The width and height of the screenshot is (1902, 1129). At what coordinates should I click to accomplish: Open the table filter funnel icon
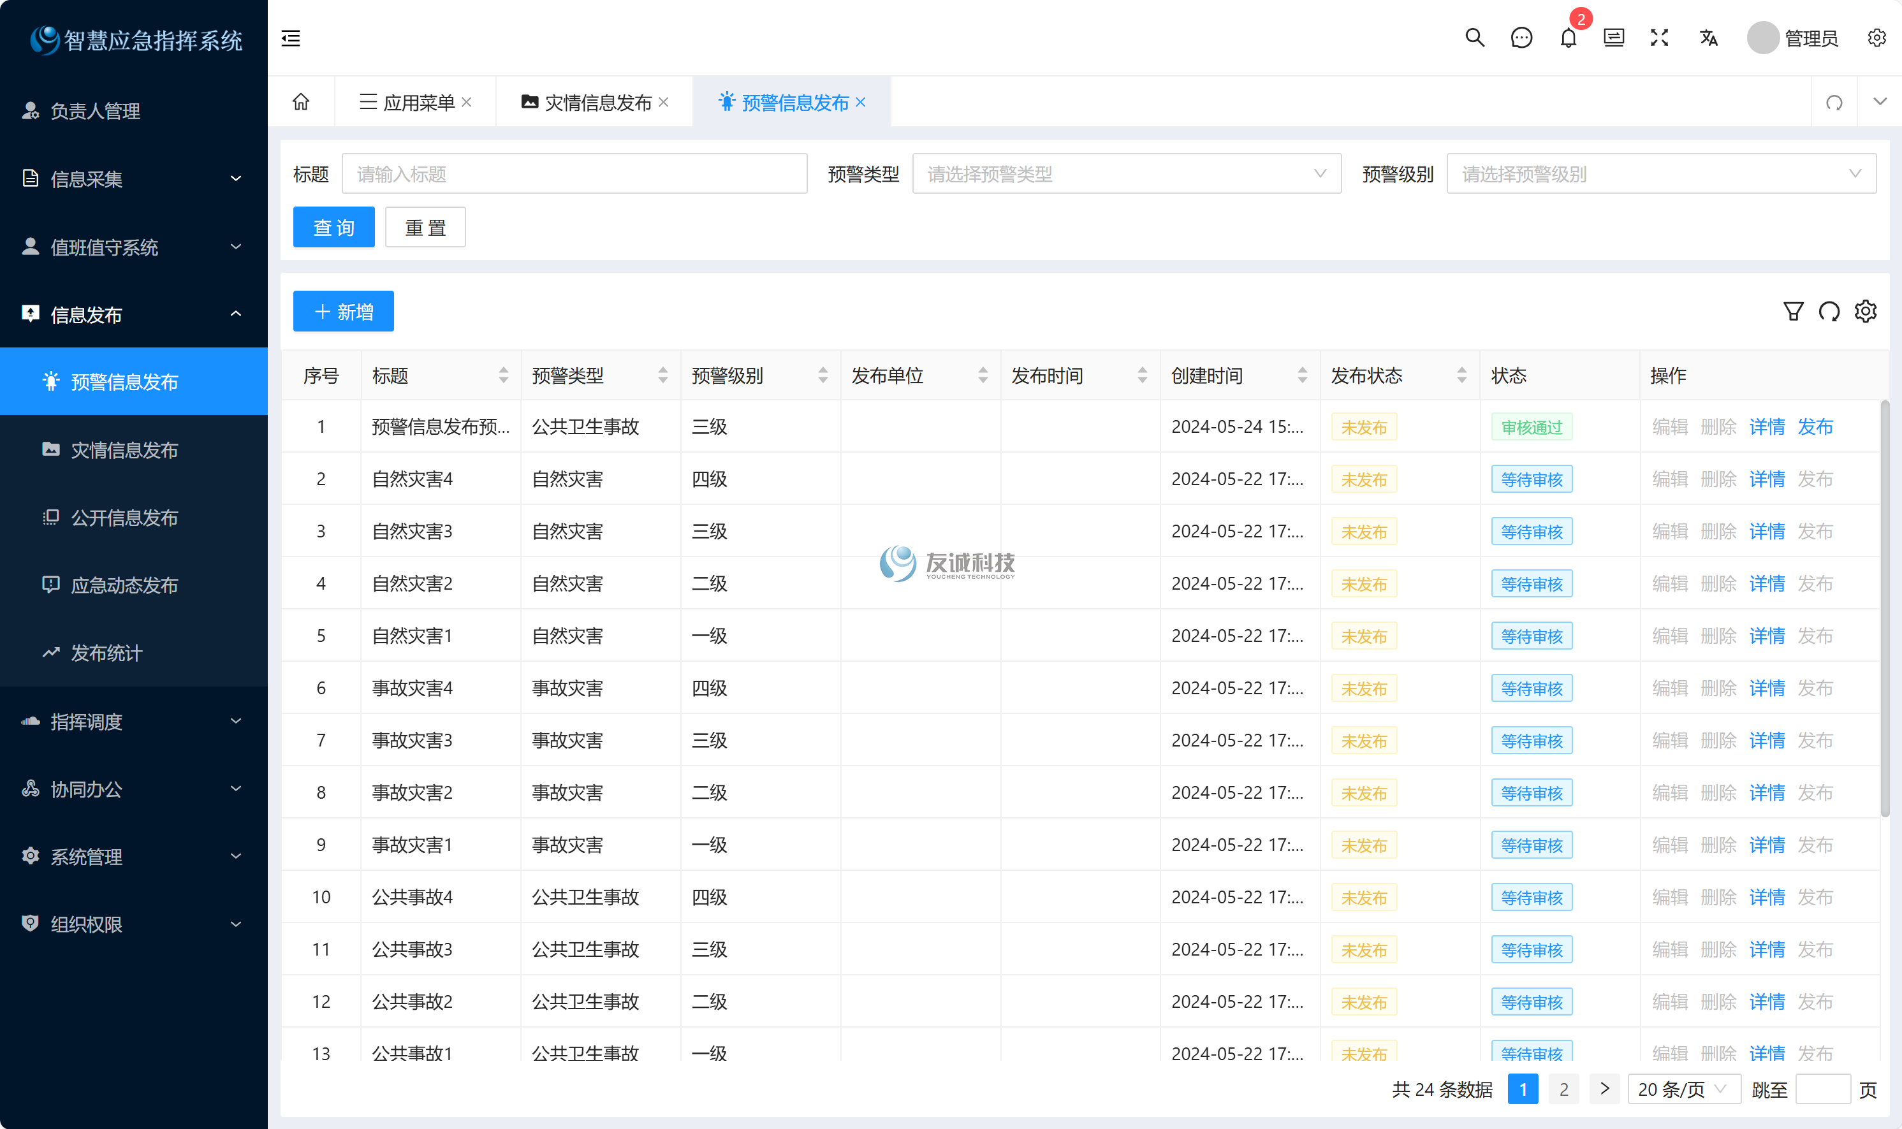pyautogui.click(x=1793, y=311)
